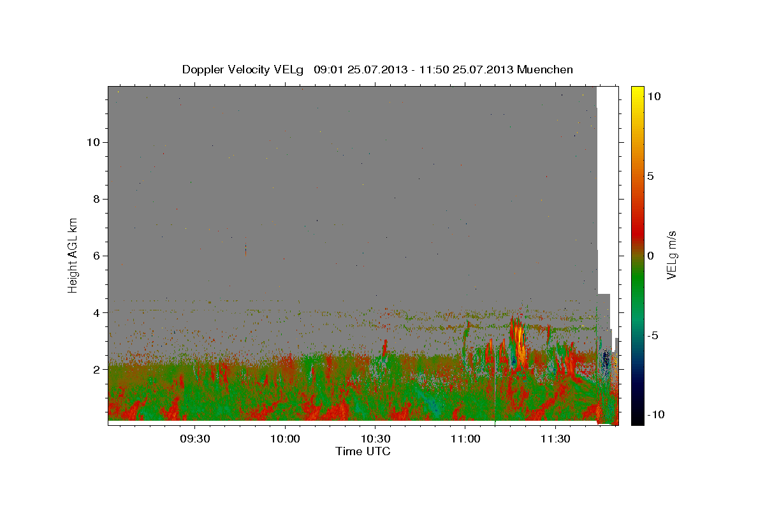Click the bright orange-yellow updraft plume after 11:00
Viewport: 765px width, 510px height.
pyautogui.click(x=518, y=344)
